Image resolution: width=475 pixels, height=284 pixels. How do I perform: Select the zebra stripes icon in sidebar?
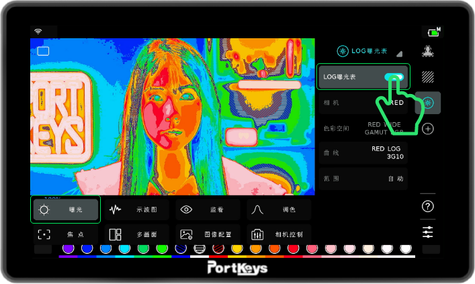click(x=427, y=77)
